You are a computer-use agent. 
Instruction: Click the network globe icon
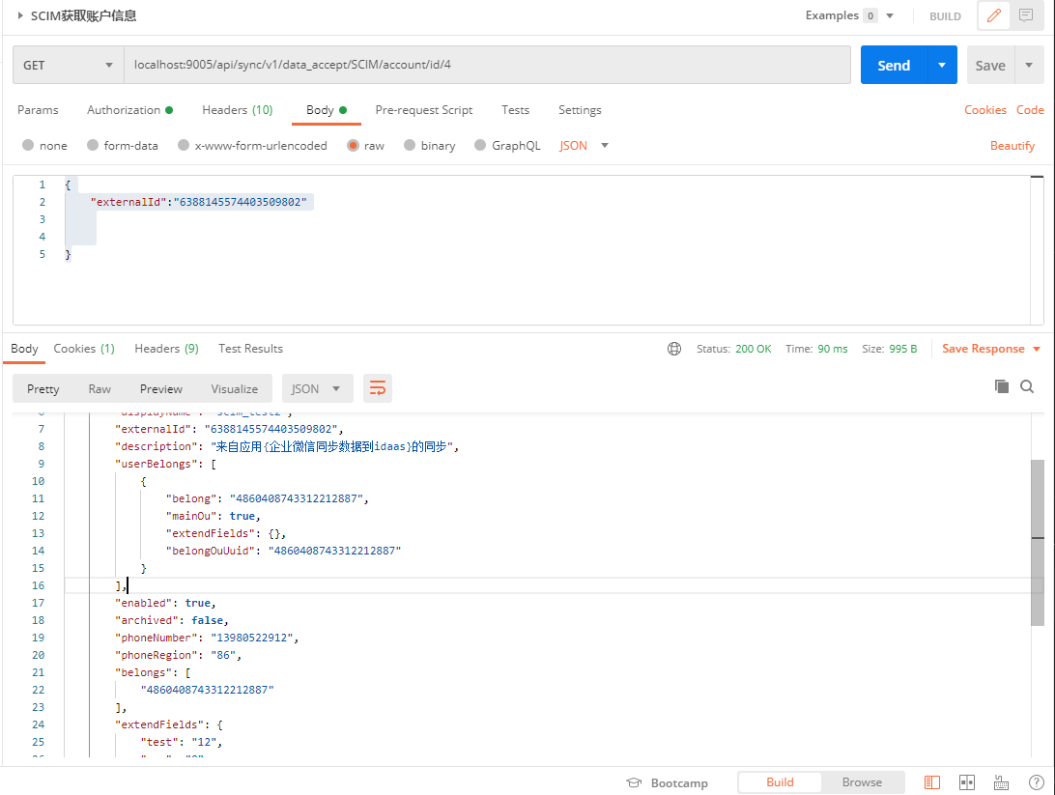pyautogui.click(x=674, y=349)
